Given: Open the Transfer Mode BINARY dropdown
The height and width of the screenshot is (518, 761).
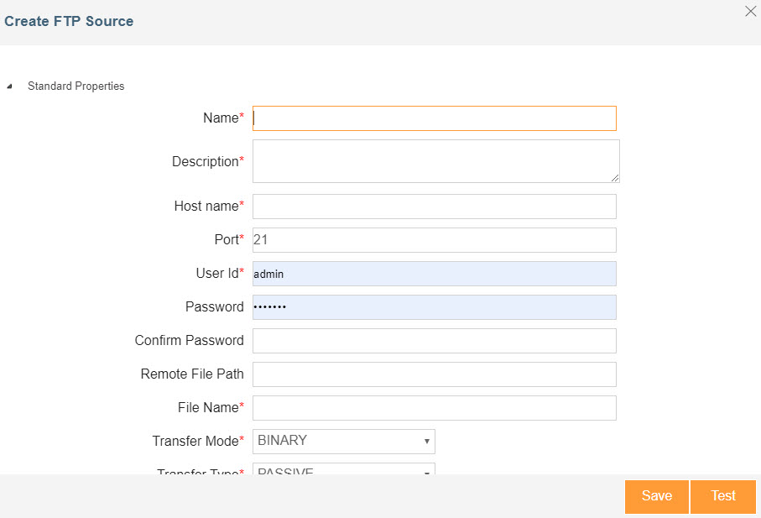Looking at the screenshot, I should point(343,441).
